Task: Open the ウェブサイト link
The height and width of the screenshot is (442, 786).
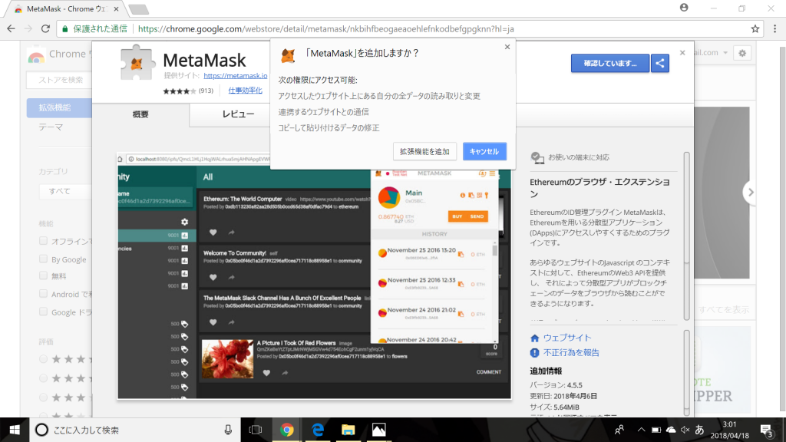Action: pos(567,338)
